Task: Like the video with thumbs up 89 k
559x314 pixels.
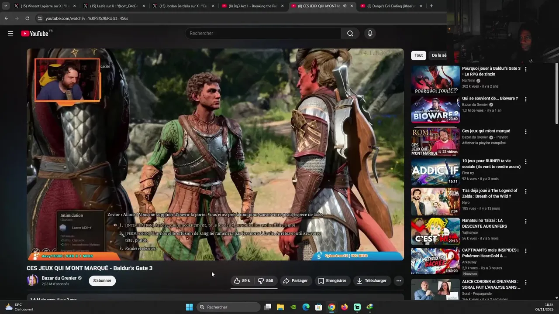Action: tap(242, 281)
